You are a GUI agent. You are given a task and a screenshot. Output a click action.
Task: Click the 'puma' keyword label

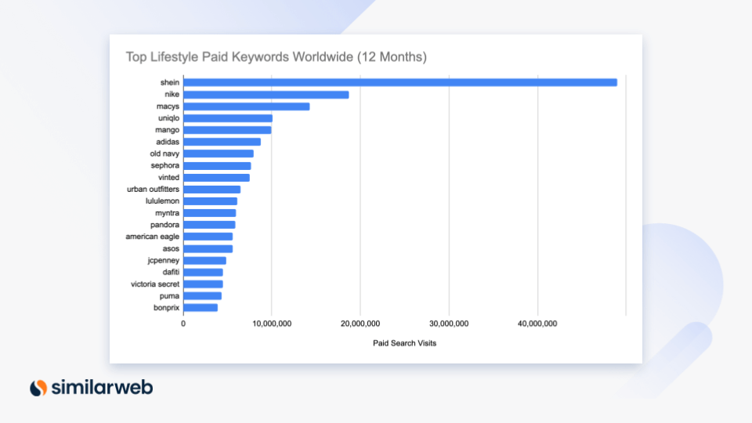click(x=169, y=296)
